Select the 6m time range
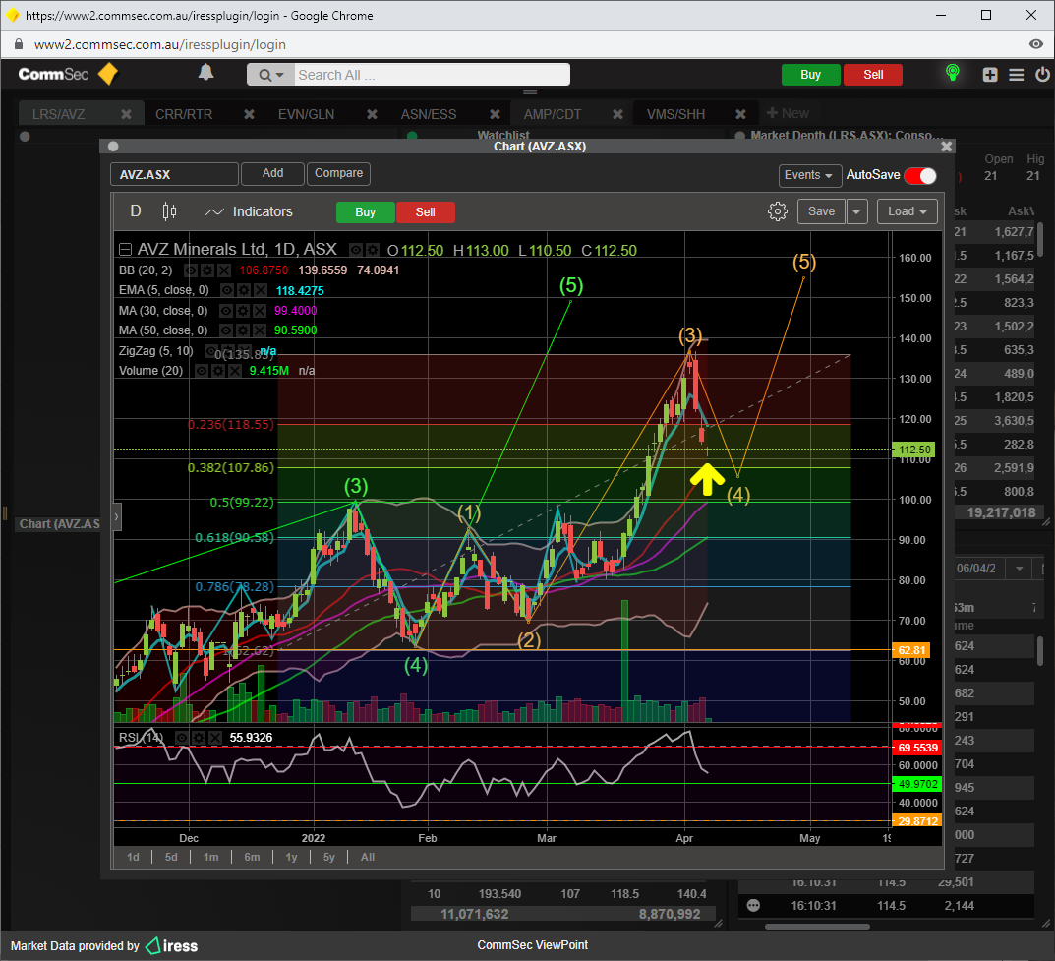 pyautogui.click(x=252, y=857)
